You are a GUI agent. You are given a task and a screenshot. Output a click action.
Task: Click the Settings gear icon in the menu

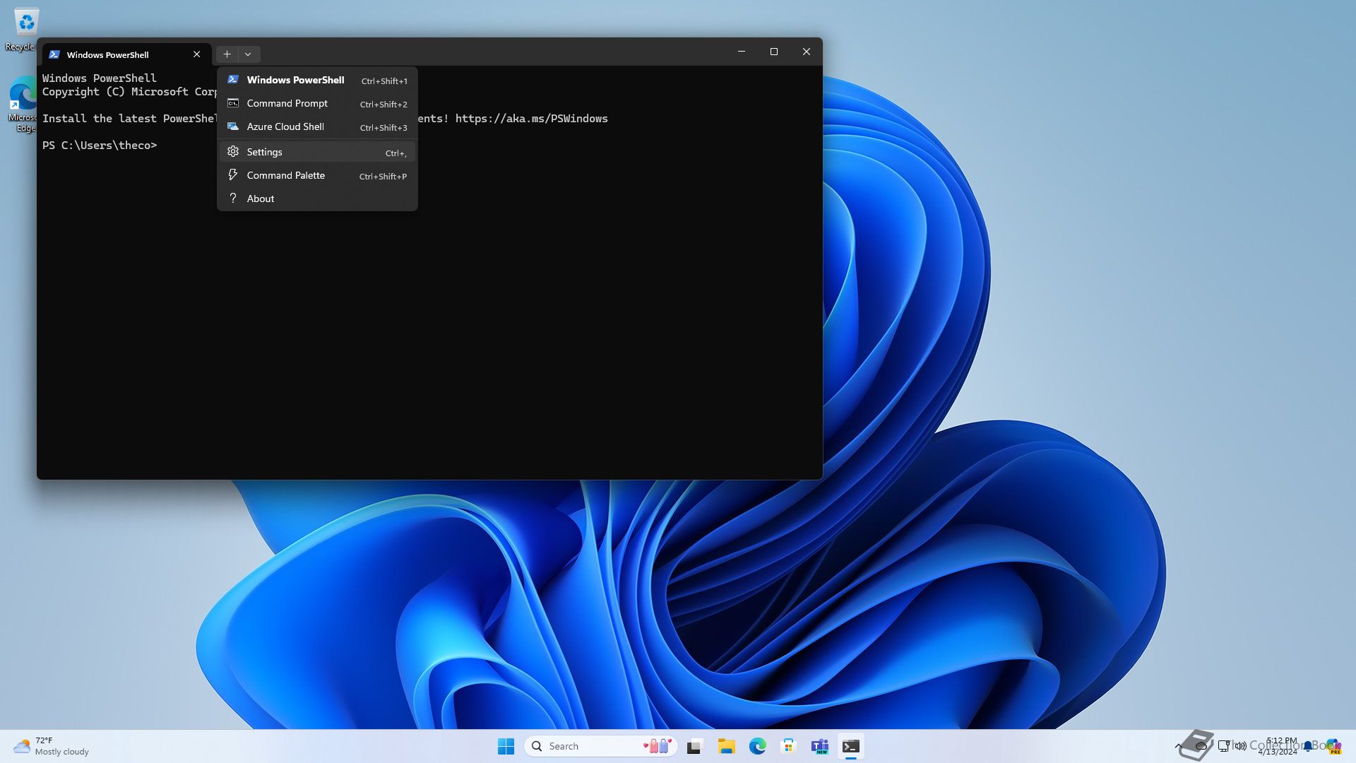[x=232, y=151]
